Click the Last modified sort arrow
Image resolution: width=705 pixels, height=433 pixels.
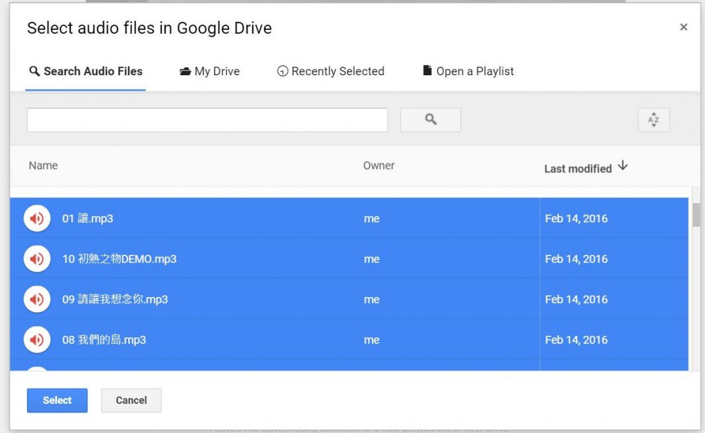tap(623, 166)
